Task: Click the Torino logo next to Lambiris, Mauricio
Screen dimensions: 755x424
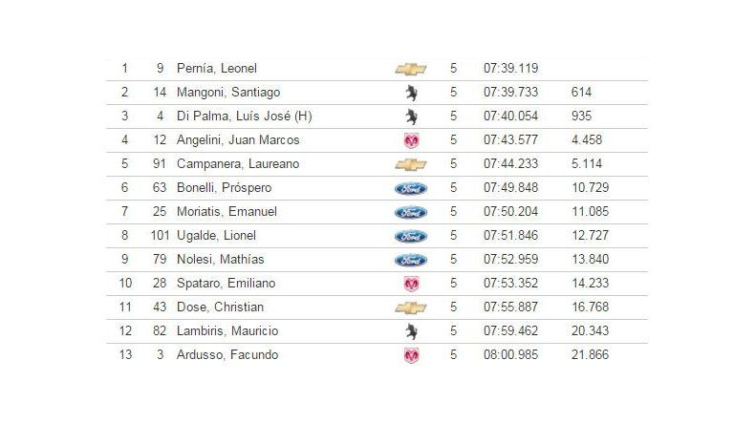Action: point(410,331)
